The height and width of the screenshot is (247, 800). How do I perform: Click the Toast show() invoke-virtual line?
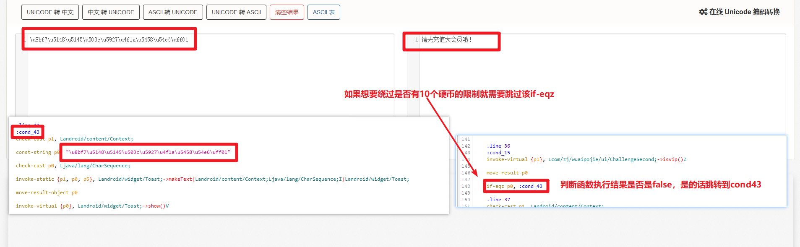[x=92, y=206]
